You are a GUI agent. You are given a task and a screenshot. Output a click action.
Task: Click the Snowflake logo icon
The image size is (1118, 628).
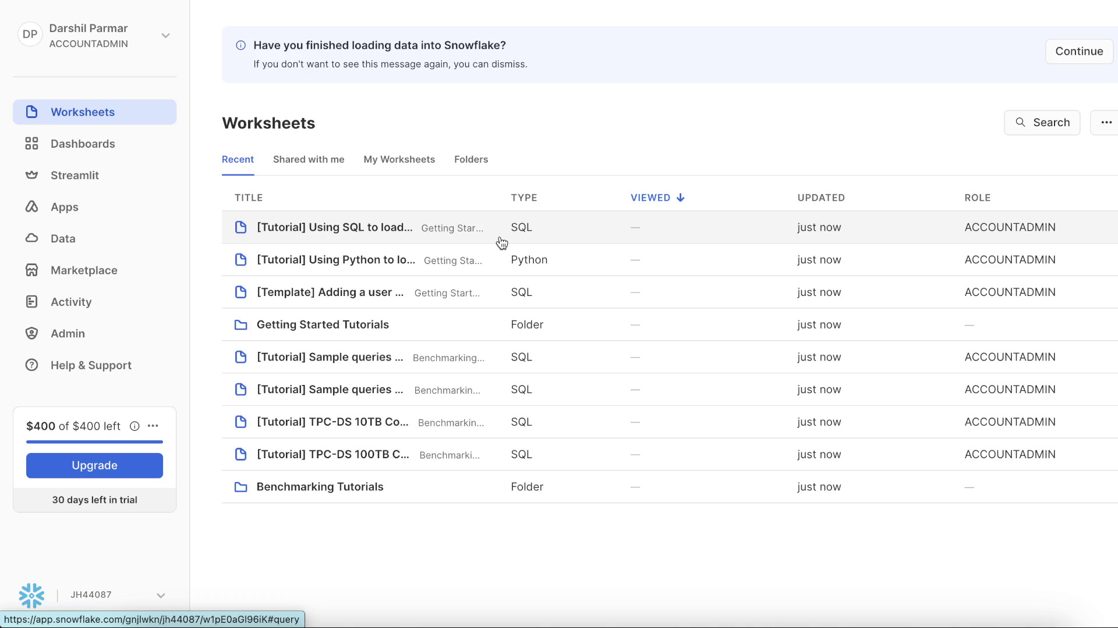[31, 595]
